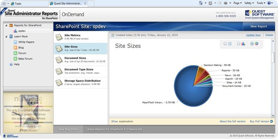Click the Document Sizes report icon

click(59, 60)
